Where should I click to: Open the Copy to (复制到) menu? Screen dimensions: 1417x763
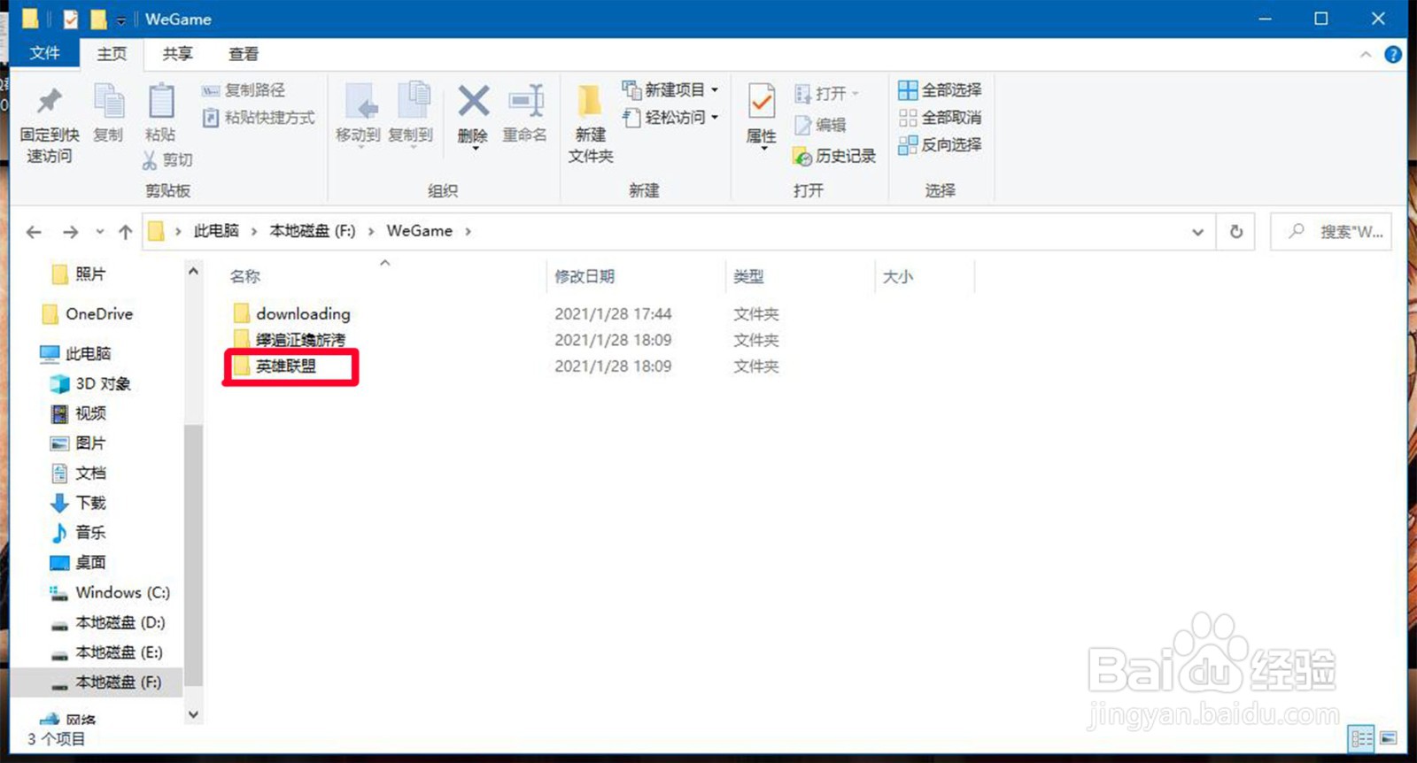[411, 113]
